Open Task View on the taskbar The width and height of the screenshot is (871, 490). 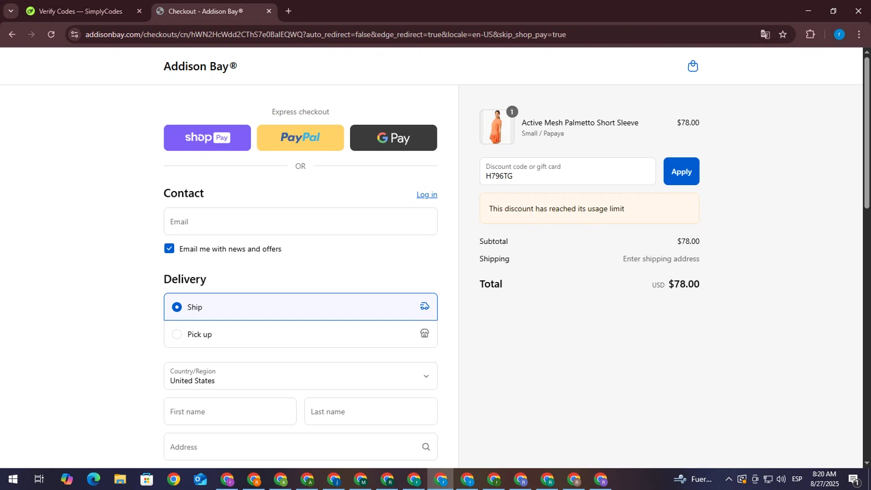tap(39, 480)
